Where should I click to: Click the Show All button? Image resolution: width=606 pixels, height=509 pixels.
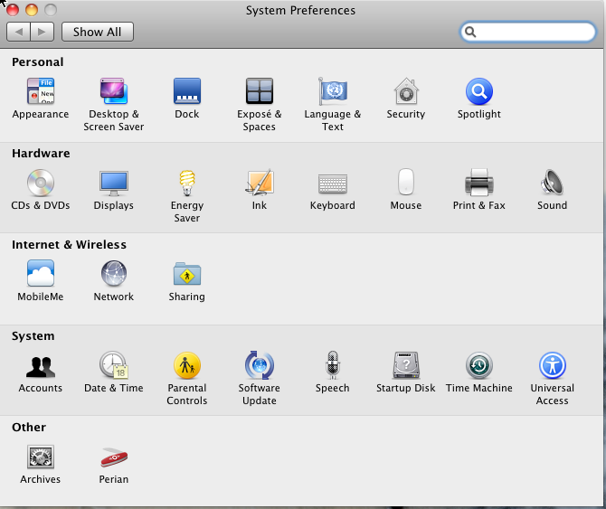[98, 32]
